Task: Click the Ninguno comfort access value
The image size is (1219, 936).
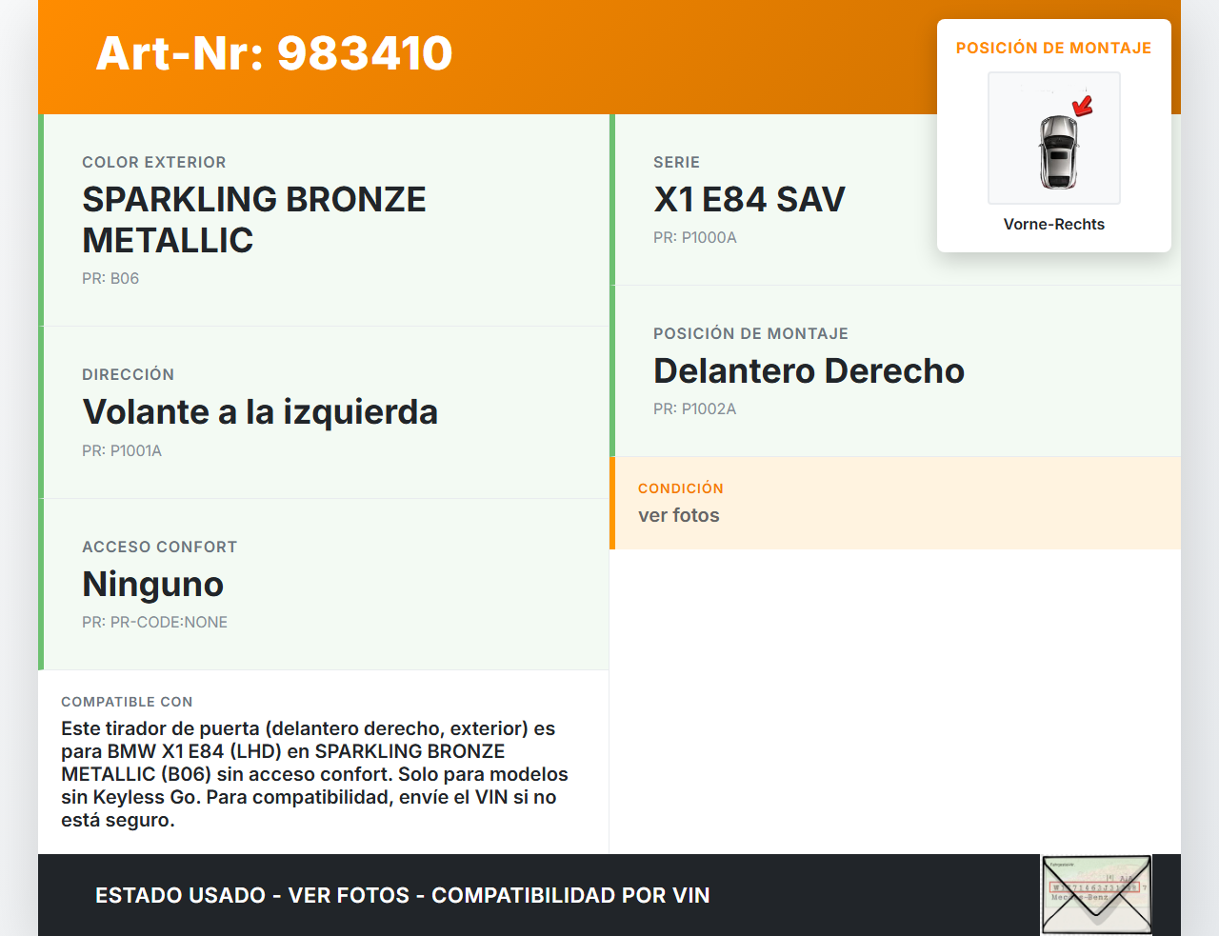Action: pyautogui.click(x=152, y=584)
